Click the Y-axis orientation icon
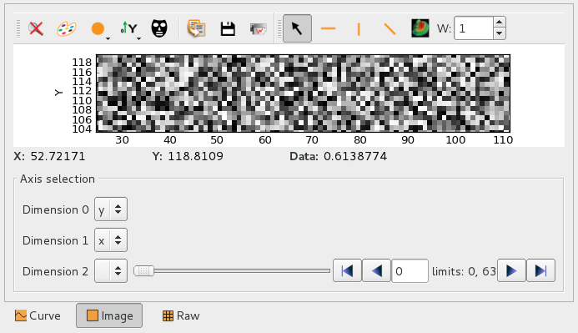 (128, 28)
